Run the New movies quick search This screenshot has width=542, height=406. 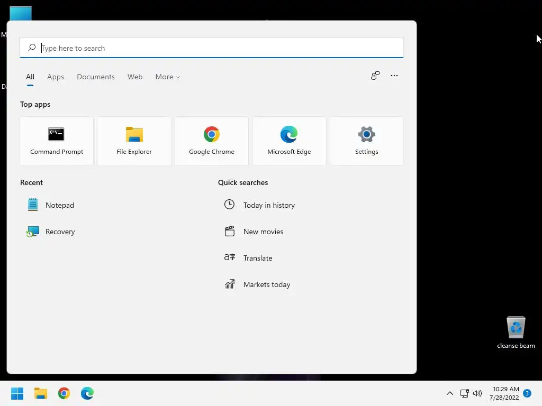254,232
